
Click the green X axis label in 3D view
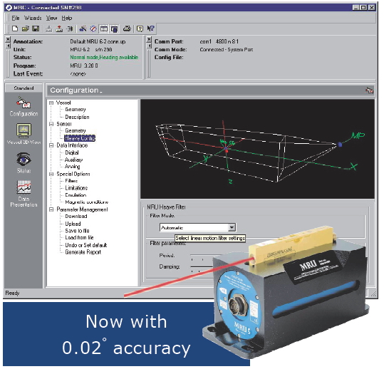(353, 167)
